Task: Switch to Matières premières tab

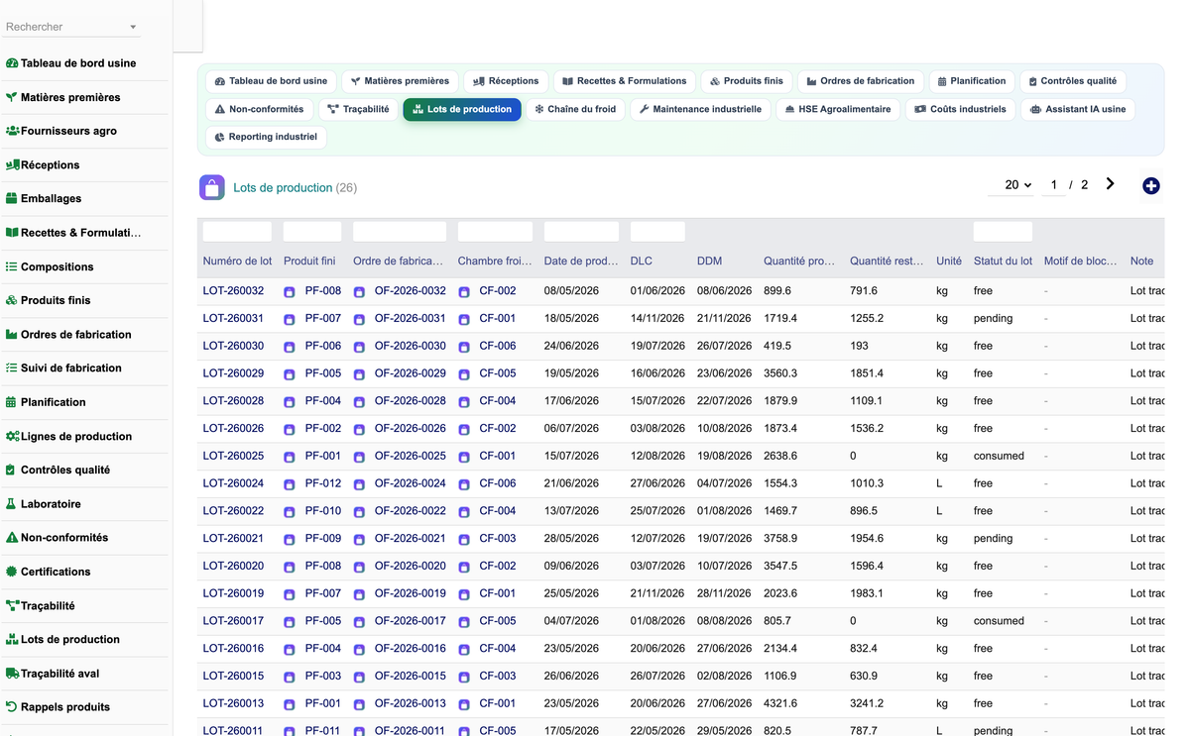Action: [x=401, y=81]
